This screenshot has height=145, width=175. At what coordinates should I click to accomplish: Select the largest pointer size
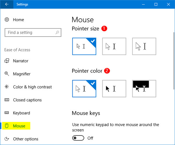(x=144, y=46)
